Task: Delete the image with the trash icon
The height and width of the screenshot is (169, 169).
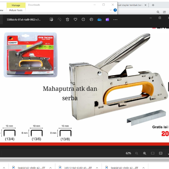Action: [67, 20]
